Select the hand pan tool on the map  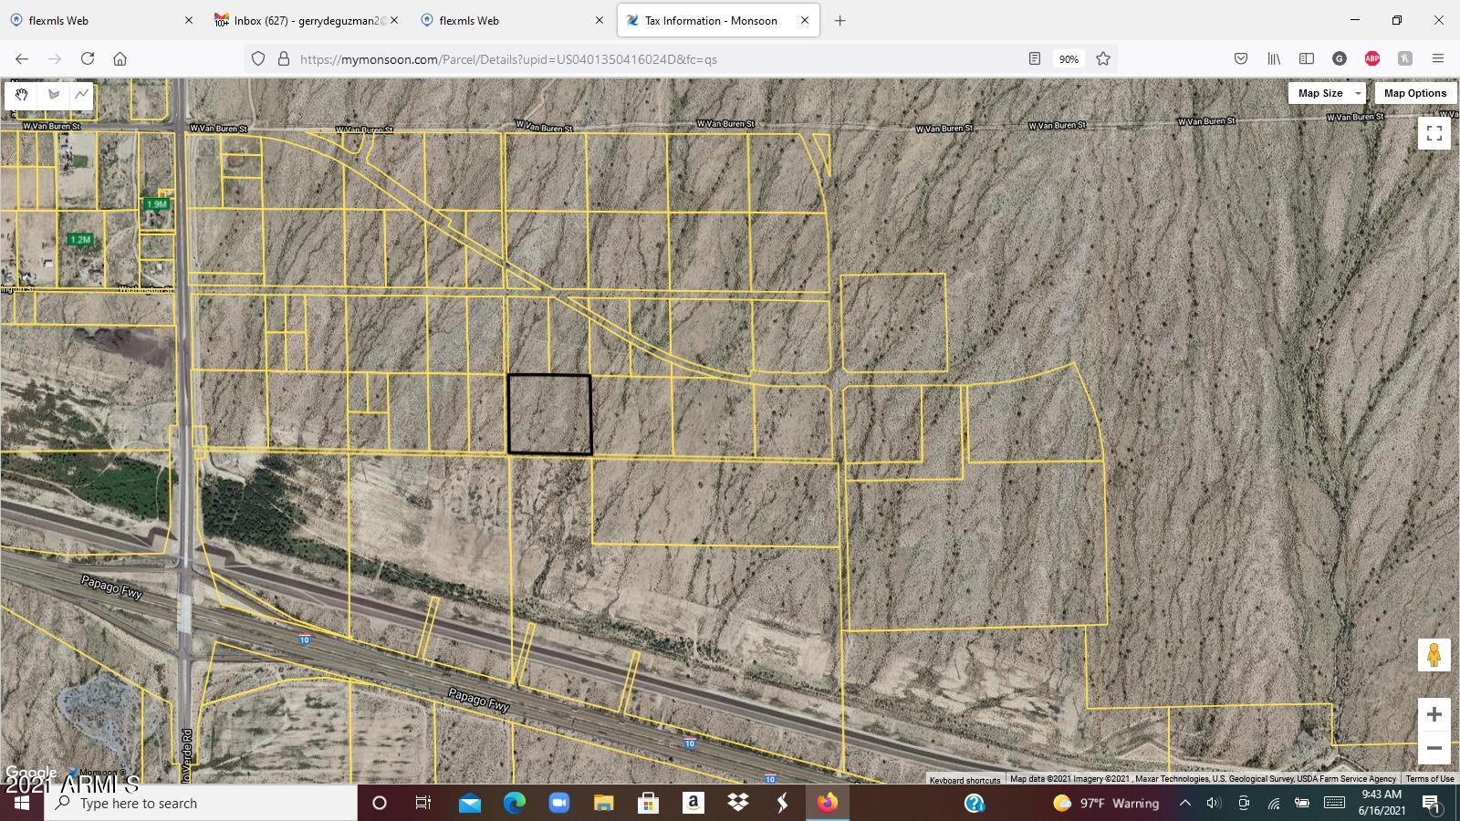(21, 95)
